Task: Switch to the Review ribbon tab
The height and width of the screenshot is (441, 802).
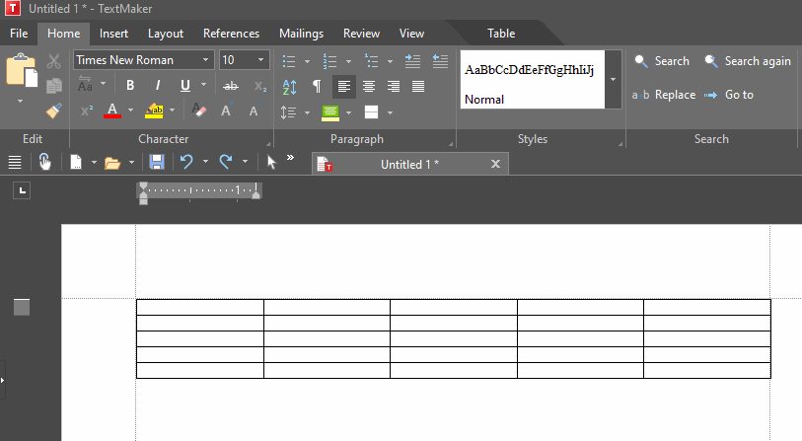Action: (361, 34)
